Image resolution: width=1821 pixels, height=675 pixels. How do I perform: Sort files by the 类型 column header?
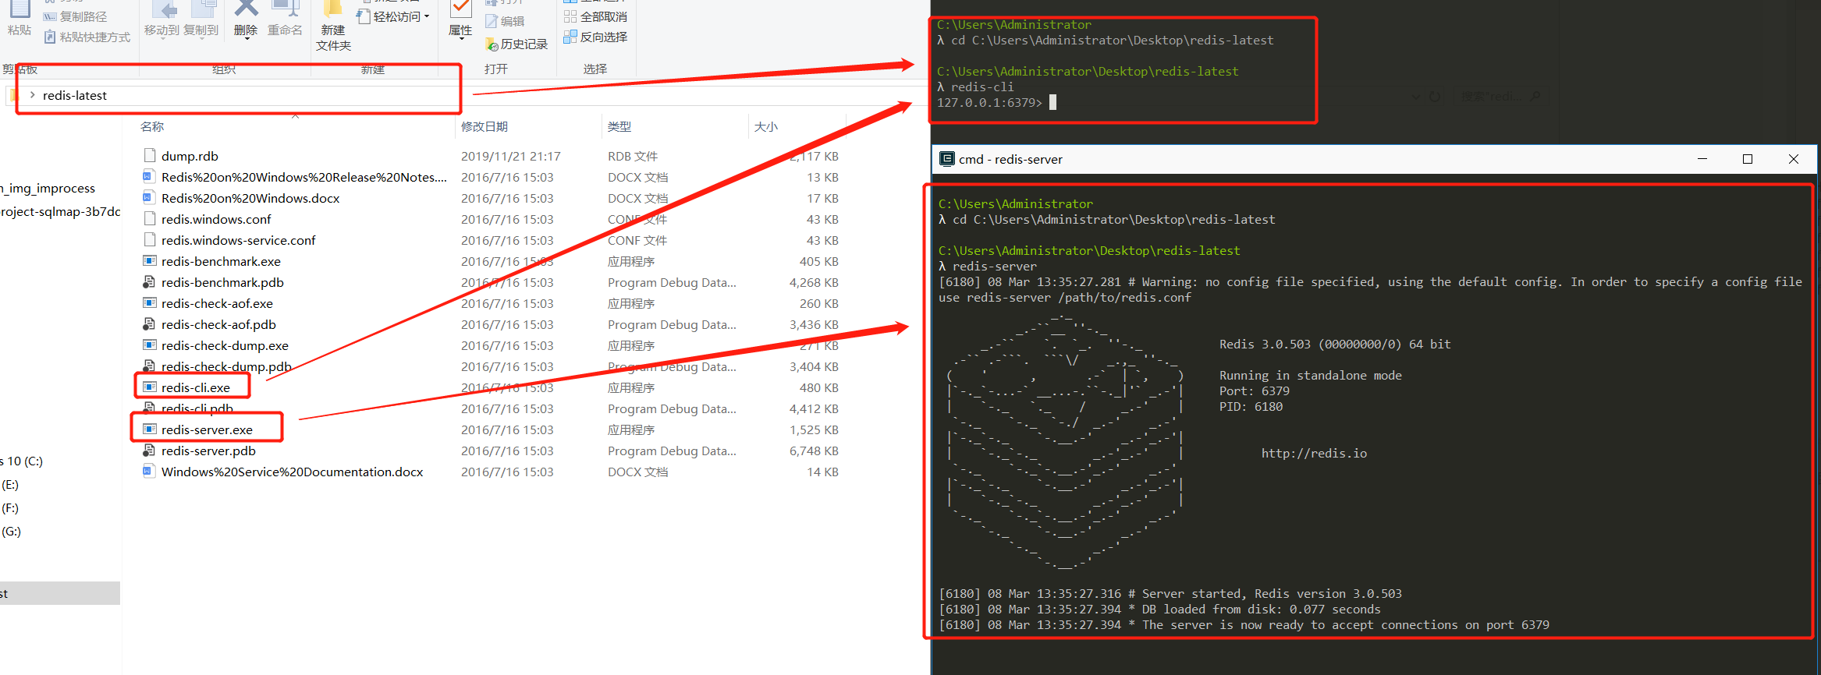[x=619, y=126]
